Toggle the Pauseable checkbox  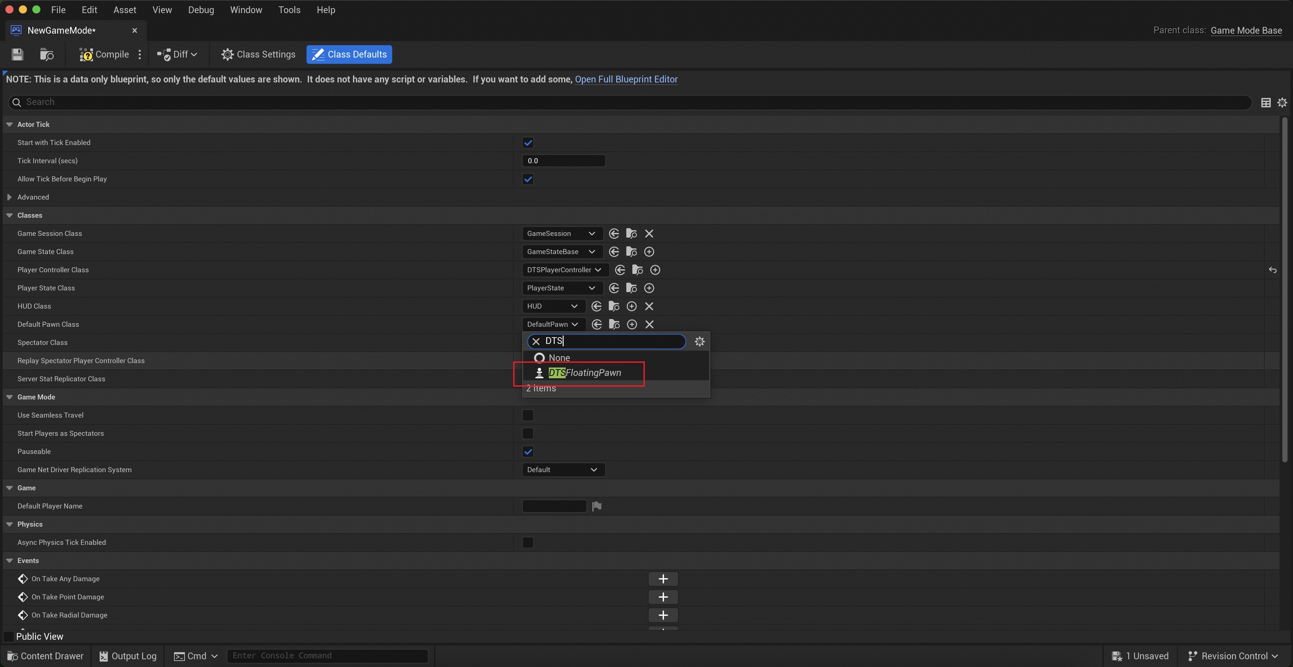528,451
